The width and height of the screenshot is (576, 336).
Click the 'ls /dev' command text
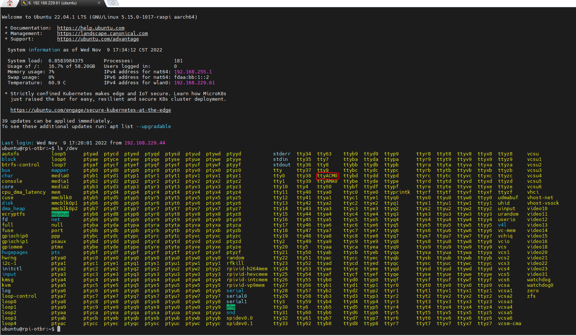coord(67,148)
